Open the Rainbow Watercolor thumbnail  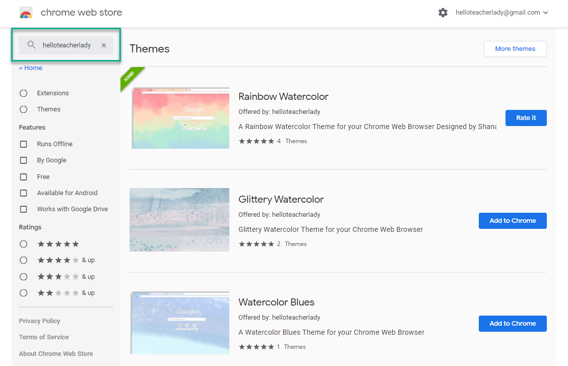tap(180, 117)
